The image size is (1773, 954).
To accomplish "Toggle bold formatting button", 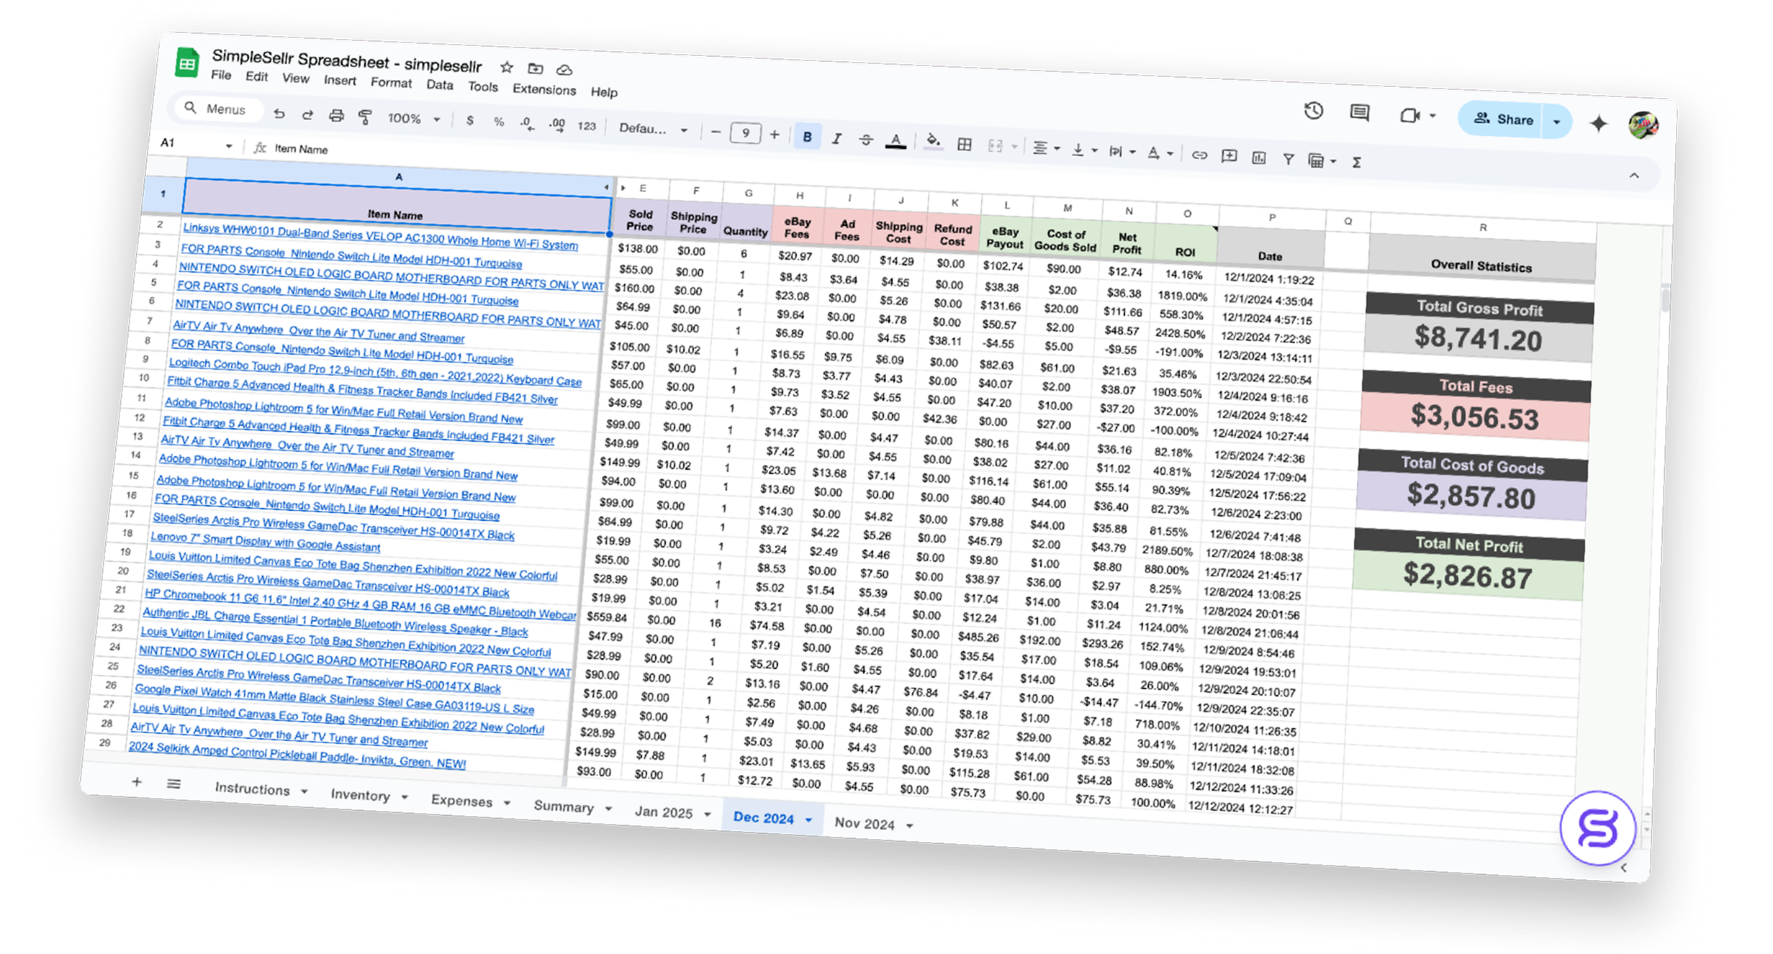I will [x=807, y=137].
